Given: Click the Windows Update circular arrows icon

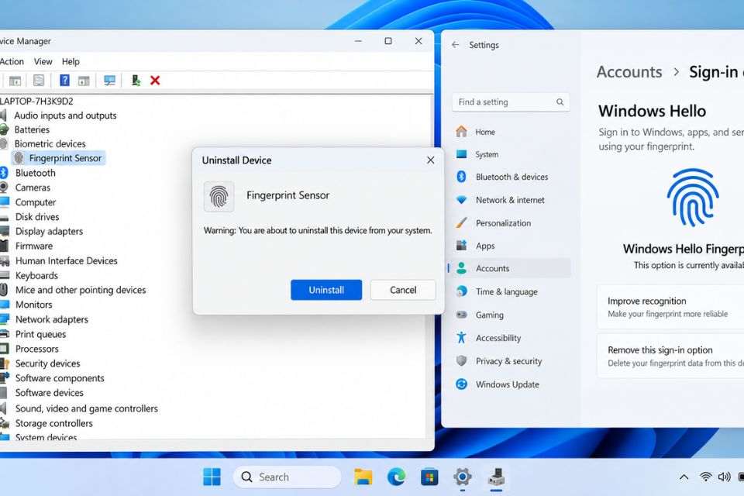Looking at the screenshot, I should click(461, 384).
